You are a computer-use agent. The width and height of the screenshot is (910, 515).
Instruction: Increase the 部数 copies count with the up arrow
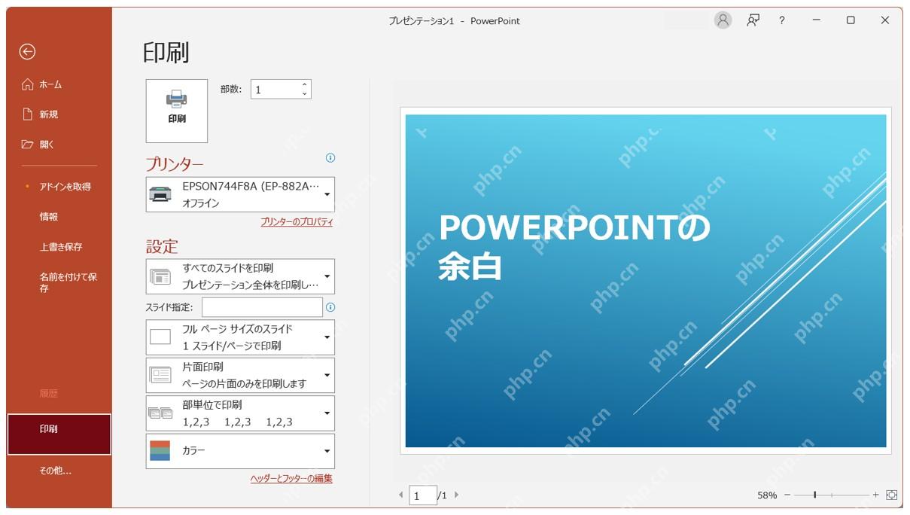tap(304, 85)
